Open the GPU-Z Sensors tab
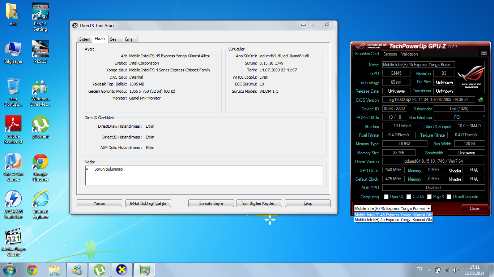 pyautogui.click(x=390, y=54)
